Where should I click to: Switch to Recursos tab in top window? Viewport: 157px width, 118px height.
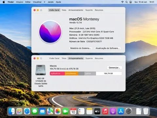pos(99,10)
